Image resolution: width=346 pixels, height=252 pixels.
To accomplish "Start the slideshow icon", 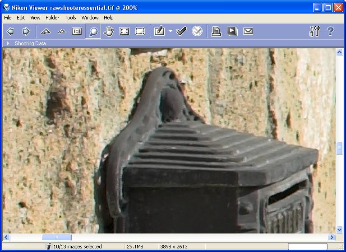I will pyautogui.click(x=232, y=31).
